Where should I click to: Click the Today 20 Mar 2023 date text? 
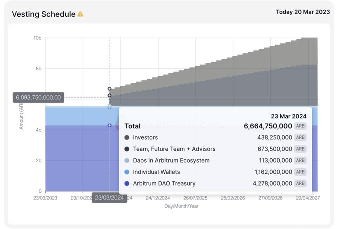[x=303, y=12]
